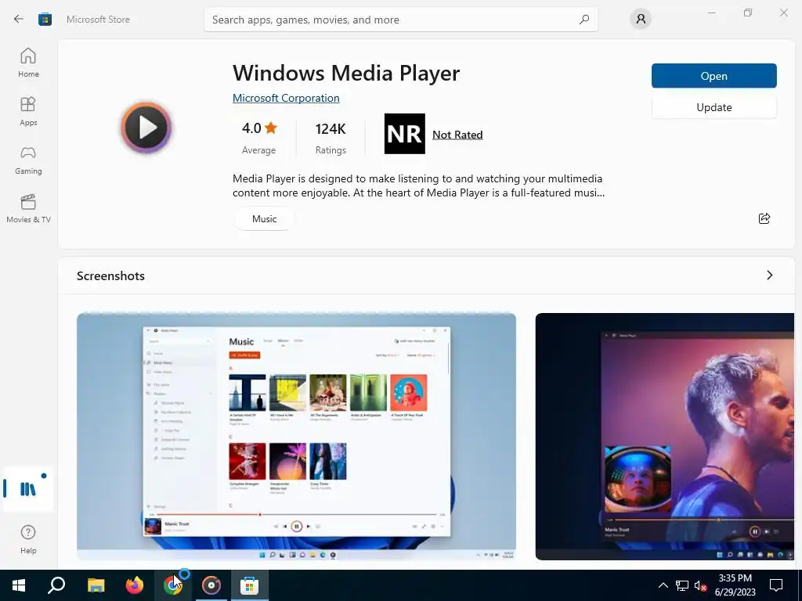Viewport: 802px width, 601px height.
Task: Click the muted volume tray icon
Action: (x=701, y=585)
